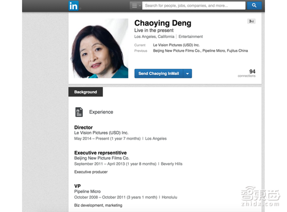The image size is (287, 212).
Task: Focus the search for people, jobs field
Action: point(194,5)
